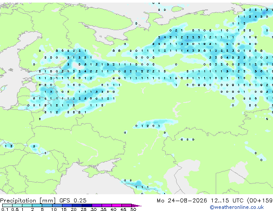Click the '35' legend scale label

[x=103, y=209]
